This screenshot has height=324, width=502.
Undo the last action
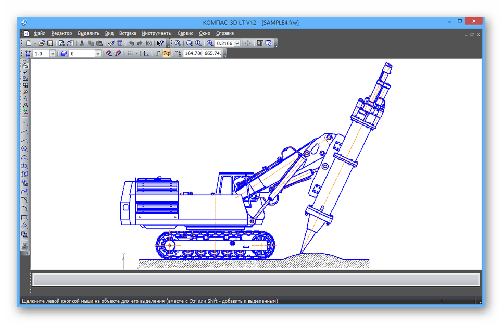coord(131,43)
